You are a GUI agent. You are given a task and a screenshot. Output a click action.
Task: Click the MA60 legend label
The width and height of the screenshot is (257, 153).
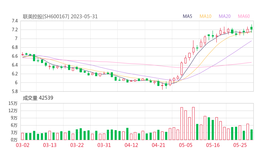244,16
